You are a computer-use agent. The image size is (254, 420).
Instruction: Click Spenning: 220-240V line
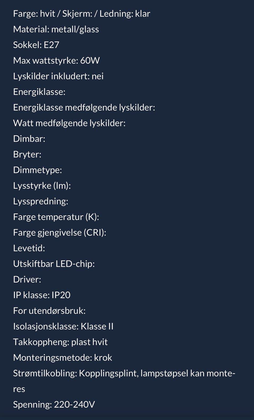click(54, 405)
